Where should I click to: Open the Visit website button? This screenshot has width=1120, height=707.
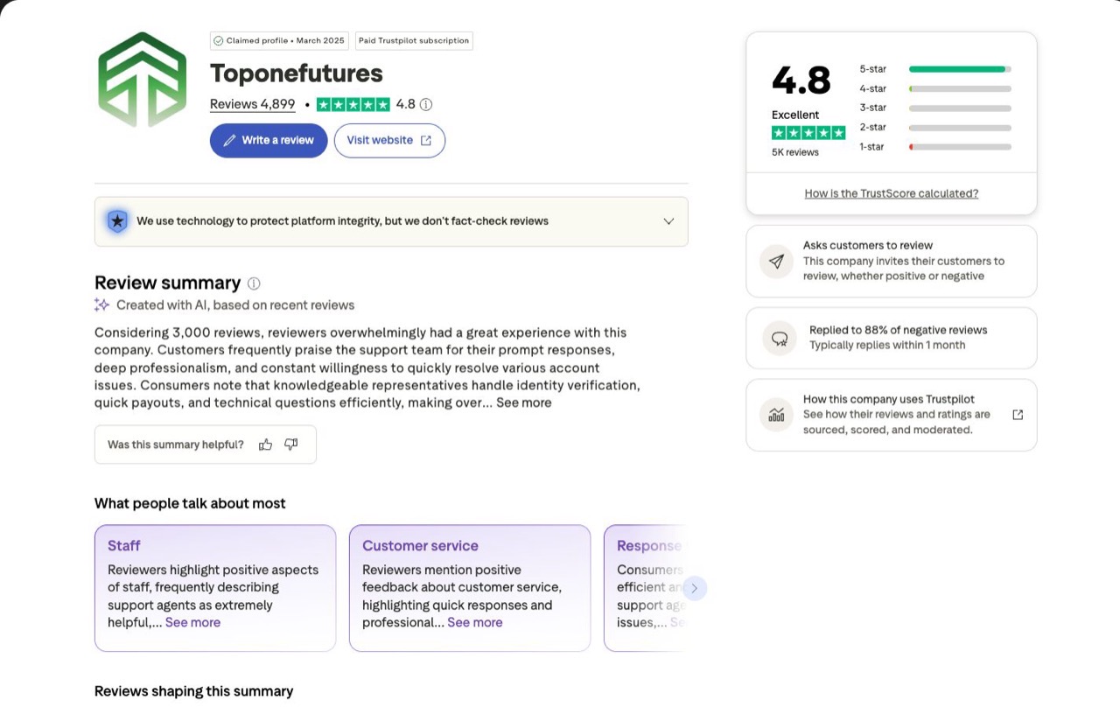pyautogui.click(x=389, y=140)
